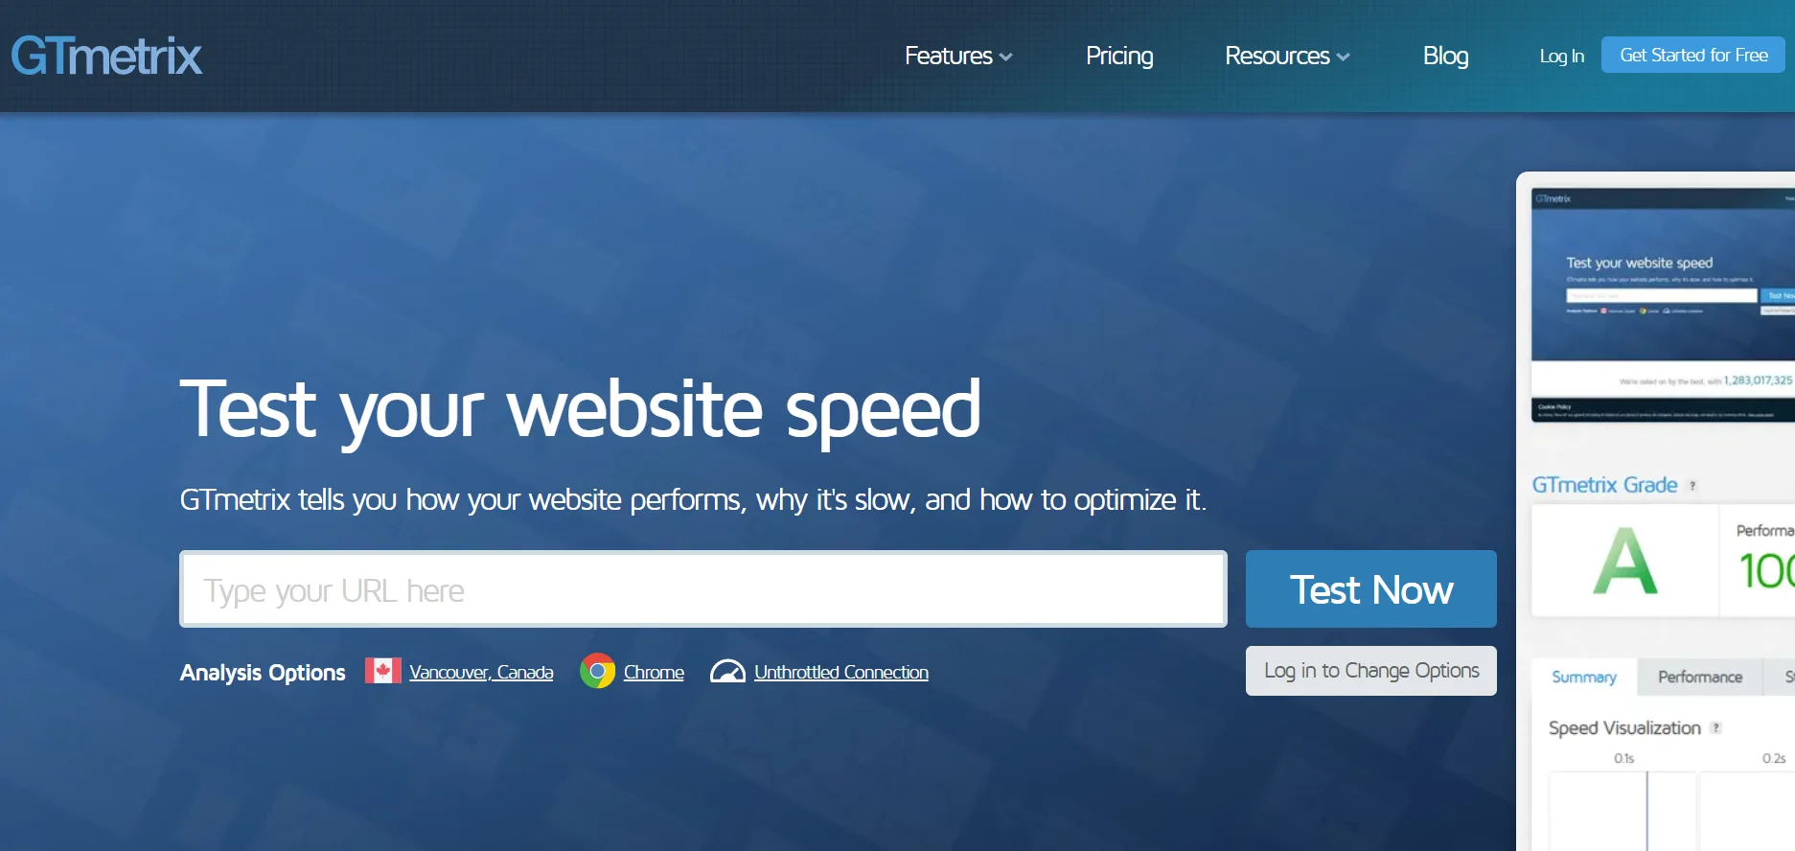The width and height of the screenshot is (1795, 851).
Task: Click the Unthrottled Connection link
Action: pyautogui.click(x=840, y=672)
